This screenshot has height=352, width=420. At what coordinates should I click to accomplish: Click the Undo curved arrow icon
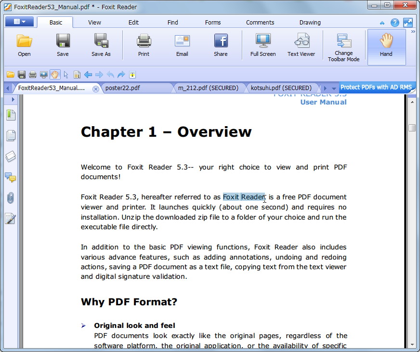(110, 75)
